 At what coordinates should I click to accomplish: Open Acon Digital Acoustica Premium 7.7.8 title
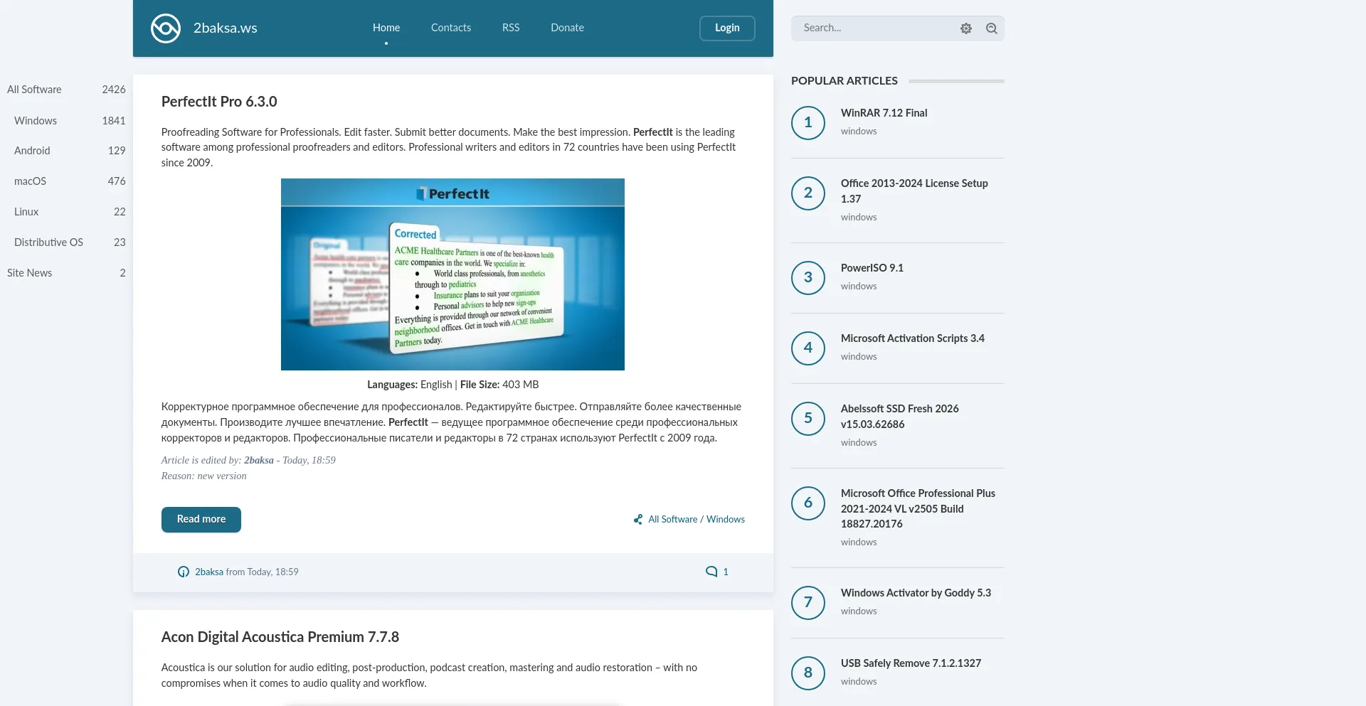(280, 637)
